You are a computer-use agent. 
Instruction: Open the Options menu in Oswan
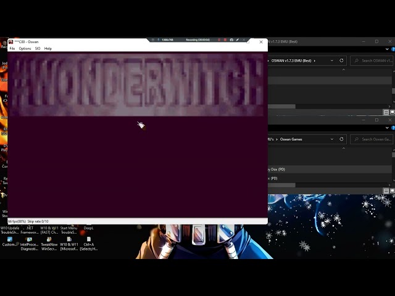coord(25,49)
